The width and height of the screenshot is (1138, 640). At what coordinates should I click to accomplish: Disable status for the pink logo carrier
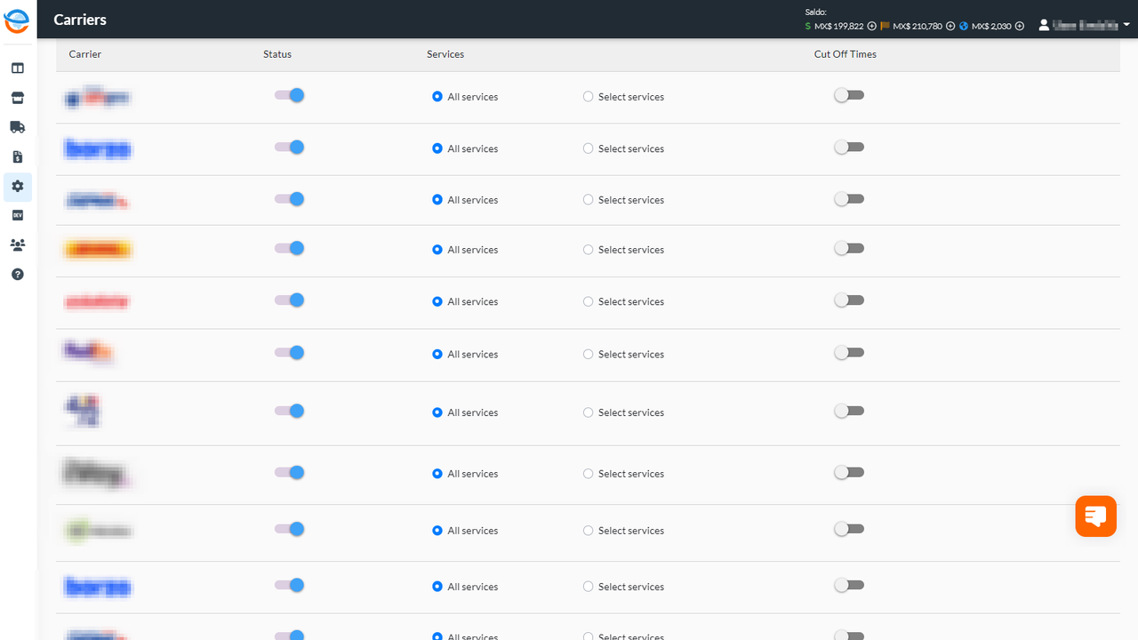pos(290,300)
